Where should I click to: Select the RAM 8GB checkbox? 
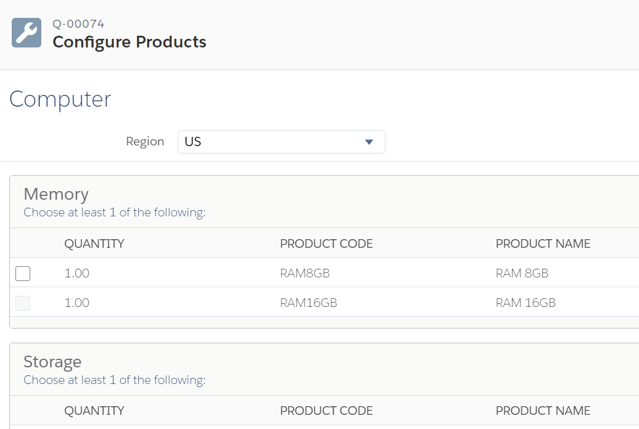(23, 273)
